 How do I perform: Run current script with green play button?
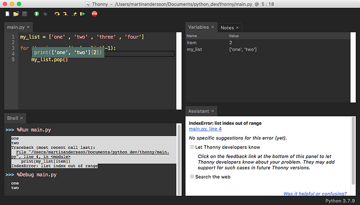tap(37, 14)
